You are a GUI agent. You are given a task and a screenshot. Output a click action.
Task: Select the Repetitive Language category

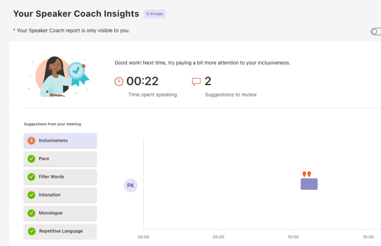[x=60, y=231]
